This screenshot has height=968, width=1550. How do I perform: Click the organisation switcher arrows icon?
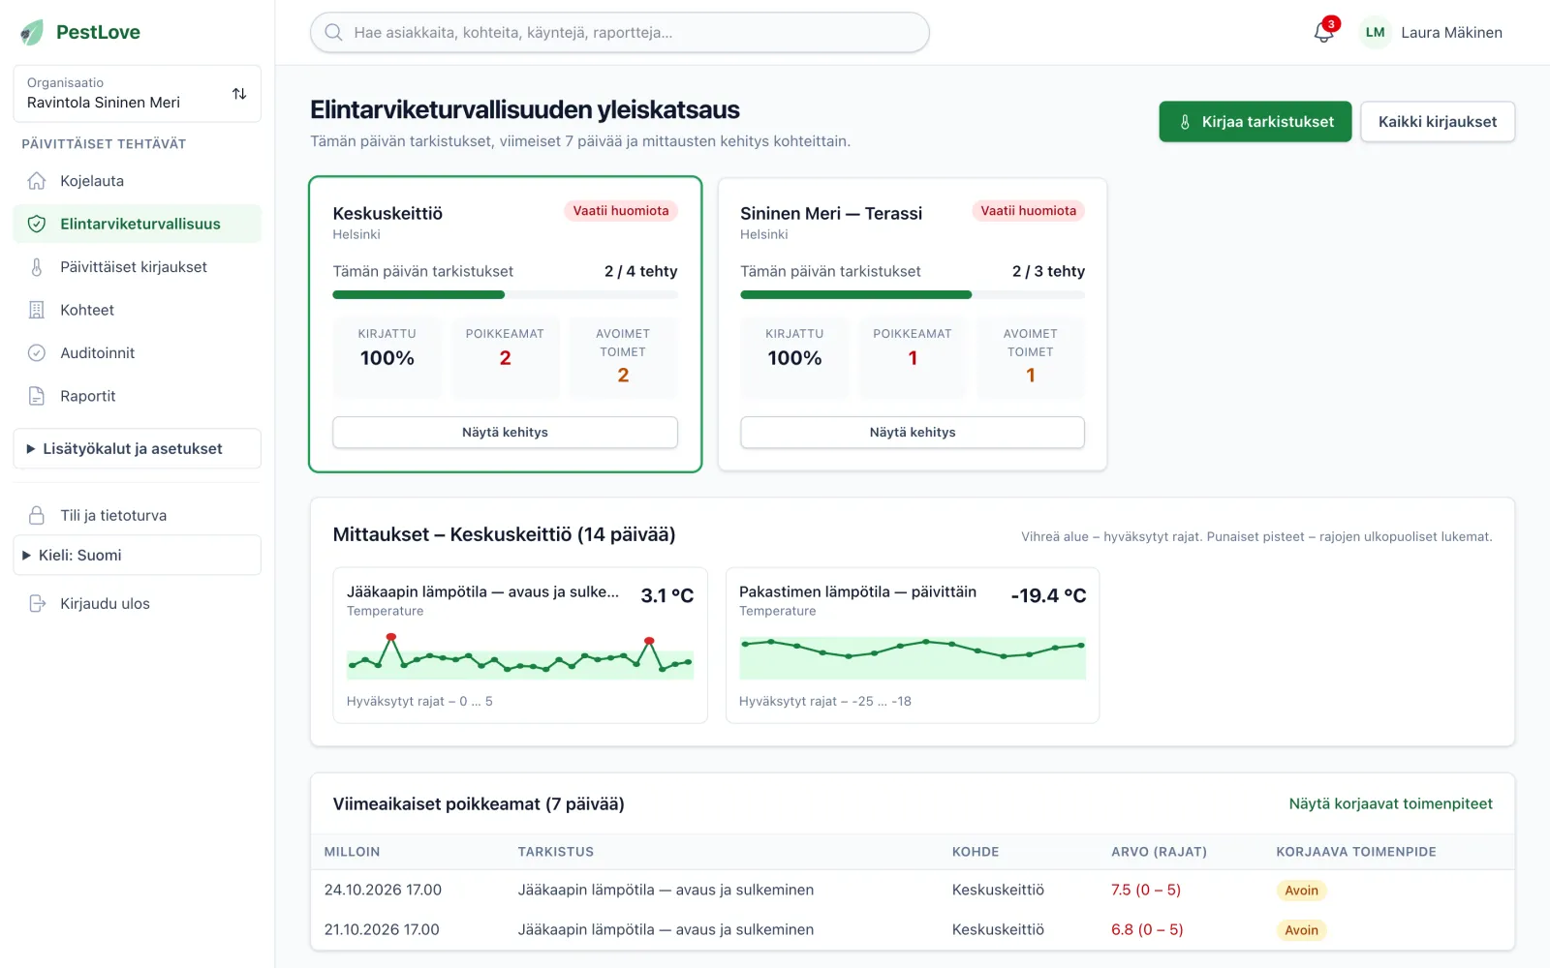(239, 94)
